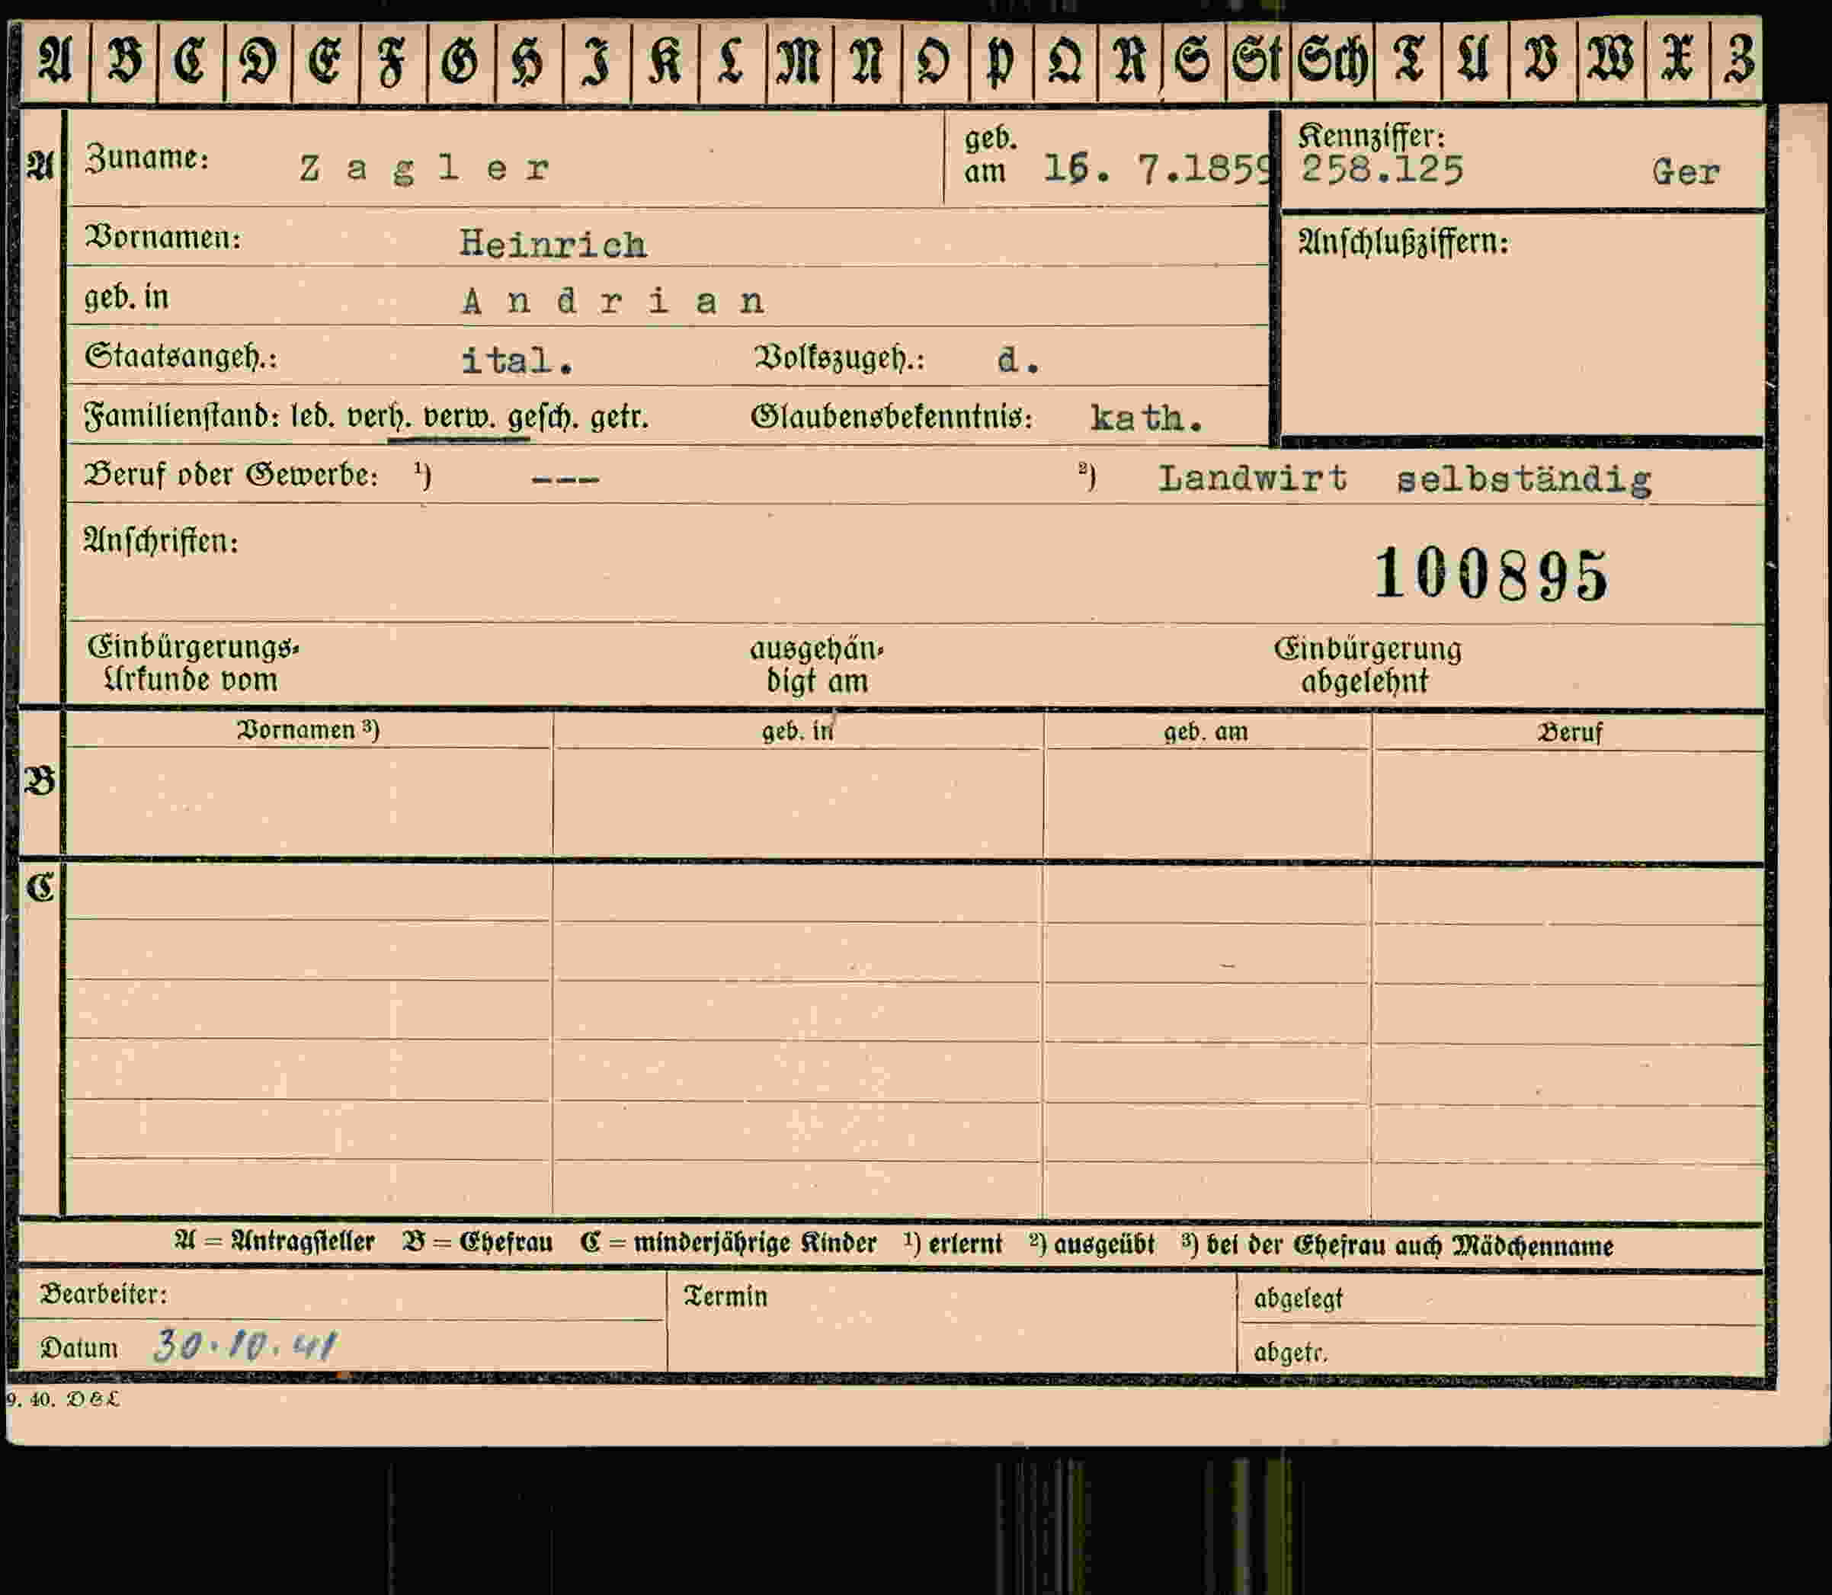Click the 'Vornamen 3)' column header
1832x1595 pixels.
point(308,730)
